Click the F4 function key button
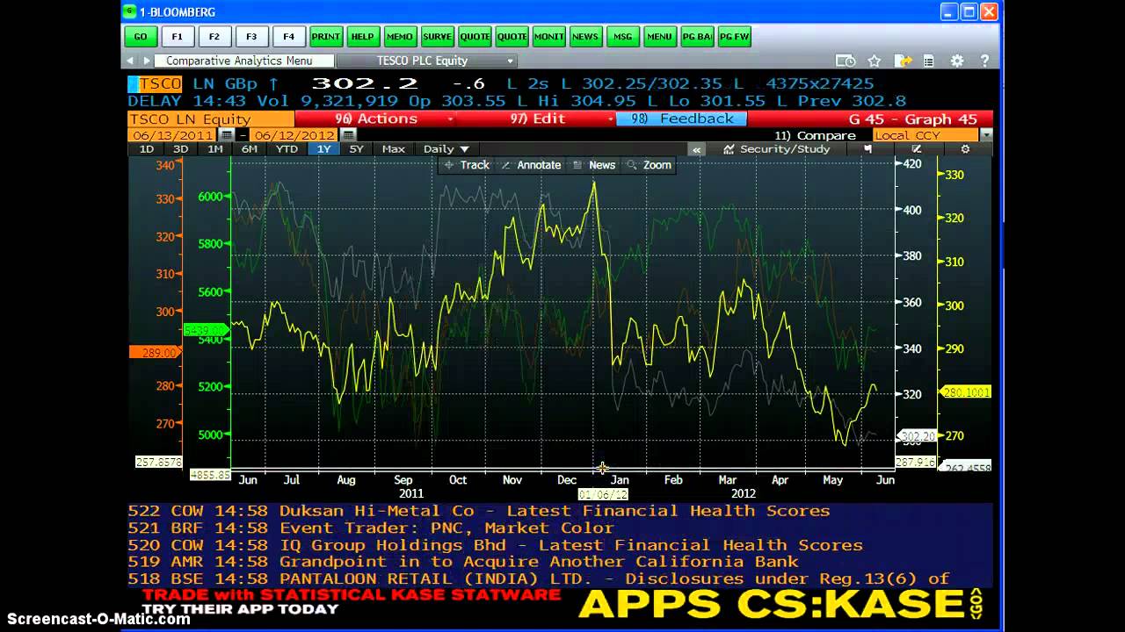This screenshot has width=1125, height=632. click(x=288, y=37)
